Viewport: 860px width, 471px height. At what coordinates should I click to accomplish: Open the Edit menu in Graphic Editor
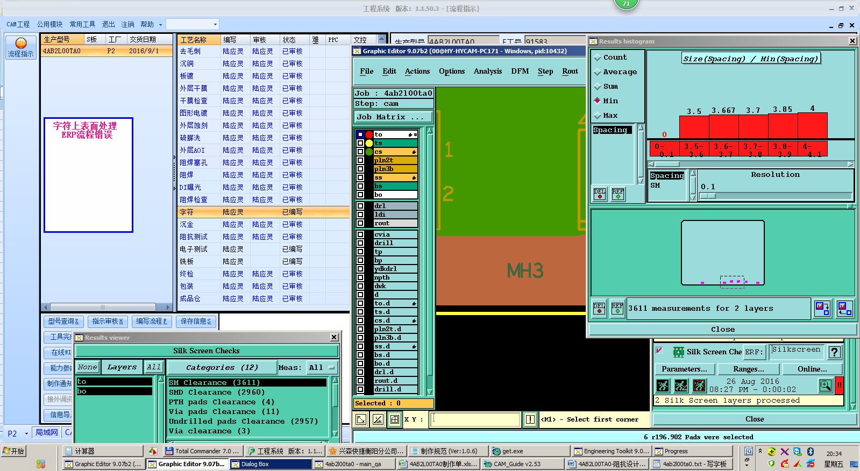[389, 71]
